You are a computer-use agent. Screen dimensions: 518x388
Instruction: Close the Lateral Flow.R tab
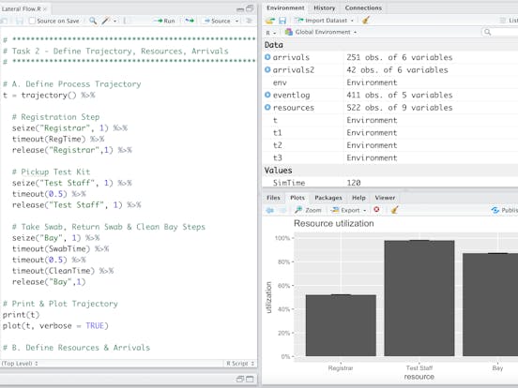tap(45, 9)
